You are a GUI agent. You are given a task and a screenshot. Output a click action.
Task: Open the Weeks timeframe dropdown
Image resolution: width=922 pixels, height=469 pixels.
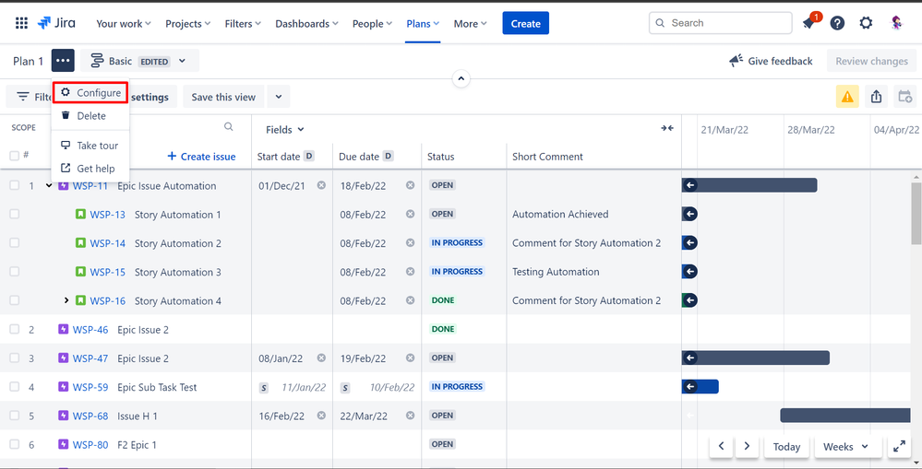tap(845, 447)
